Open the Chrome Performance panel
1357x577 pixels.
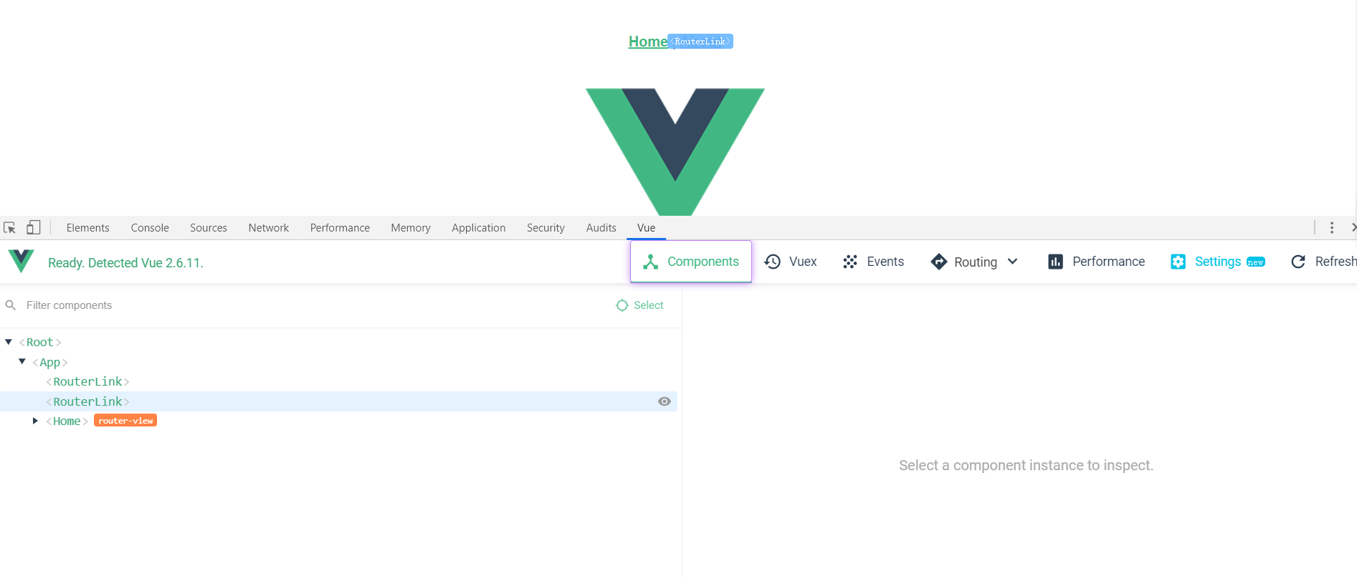[x=340, y=228]
